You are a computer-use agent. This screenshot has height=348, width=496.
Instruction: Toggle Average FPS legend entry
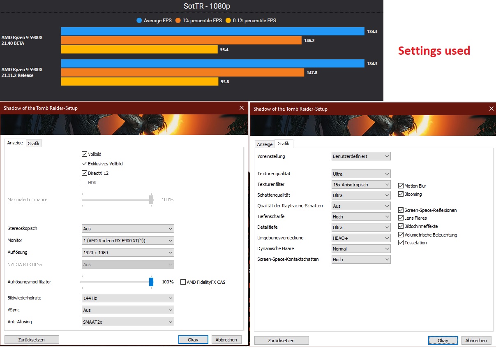155,20
